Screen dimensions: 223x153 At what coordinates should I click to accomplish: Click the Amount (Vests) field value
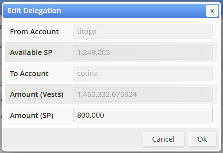point(143,94)
